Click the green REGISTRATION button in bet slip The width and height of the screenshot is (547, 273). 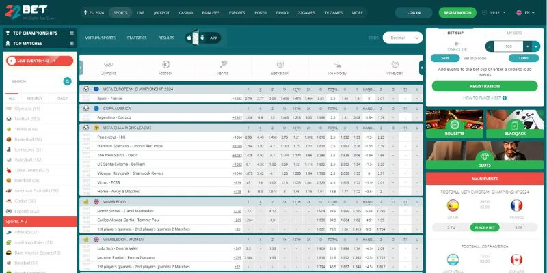[x=485, y=86]
